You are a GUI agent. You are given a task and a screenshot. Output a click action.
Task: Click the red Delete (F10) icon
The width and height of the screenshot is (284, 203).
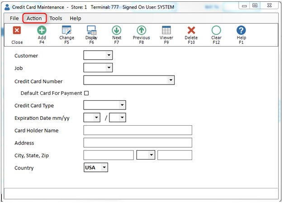point(191,31)
